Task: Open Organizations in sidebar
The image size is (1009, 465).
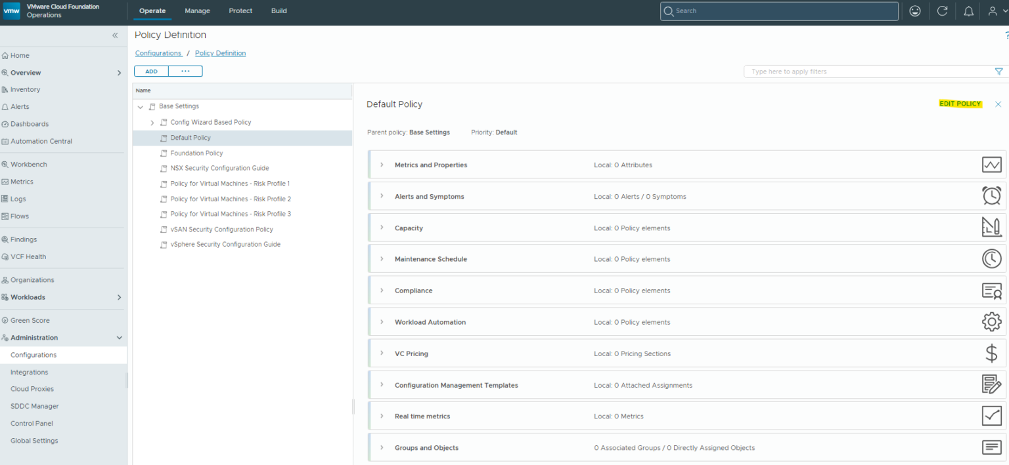Action: tap(32, 280)
